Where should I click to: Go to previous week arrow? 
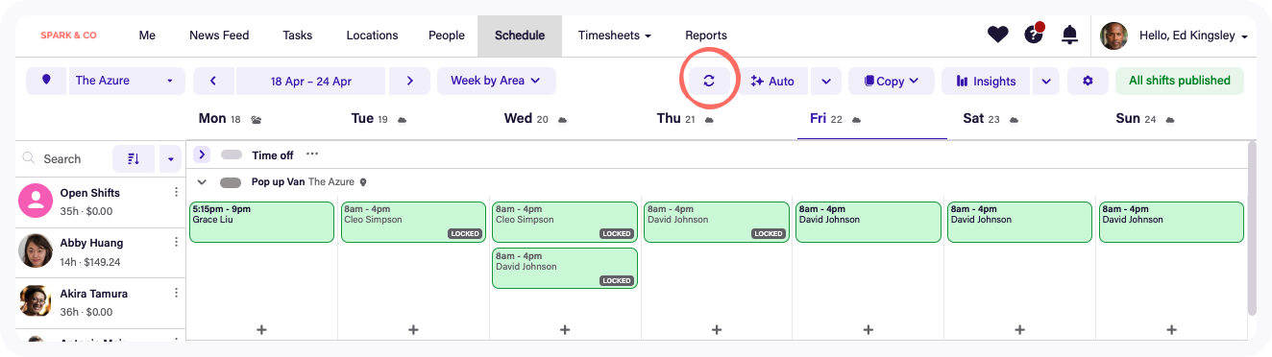click(x=213, y=81)
